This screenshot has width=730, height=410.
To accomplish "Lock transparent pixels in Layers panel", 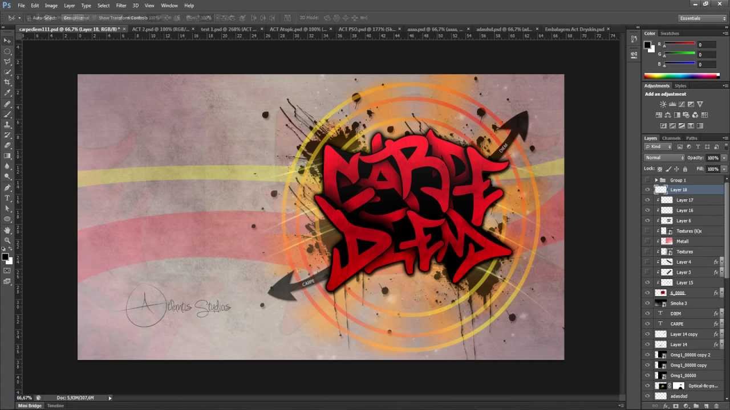I will point(660,169).
